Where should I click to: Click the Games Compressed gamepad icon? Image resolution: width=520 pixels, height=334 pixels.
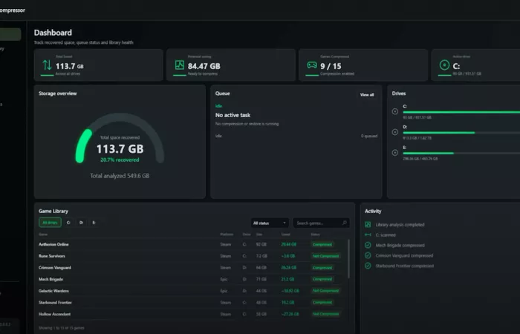(x=312, y=65)
